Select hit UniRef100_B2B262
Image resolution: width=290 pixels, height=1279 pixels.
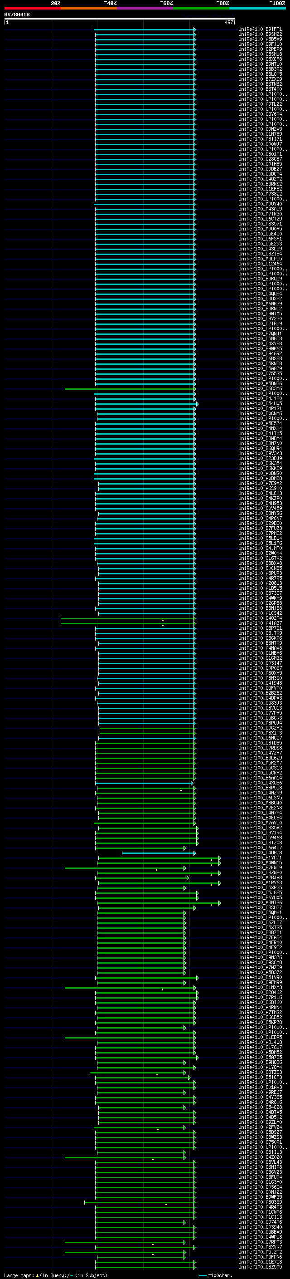(260, 693)
